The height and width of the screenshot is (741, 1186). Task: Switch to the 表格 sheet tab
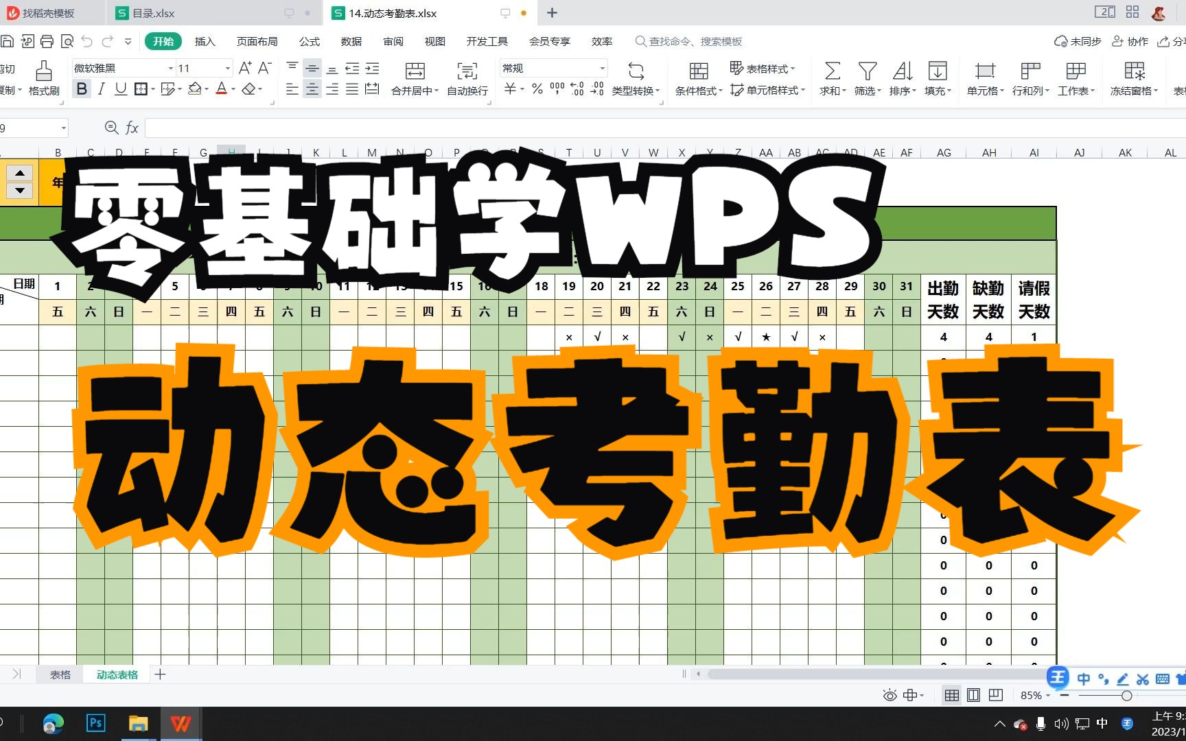[x=60, y=674]
